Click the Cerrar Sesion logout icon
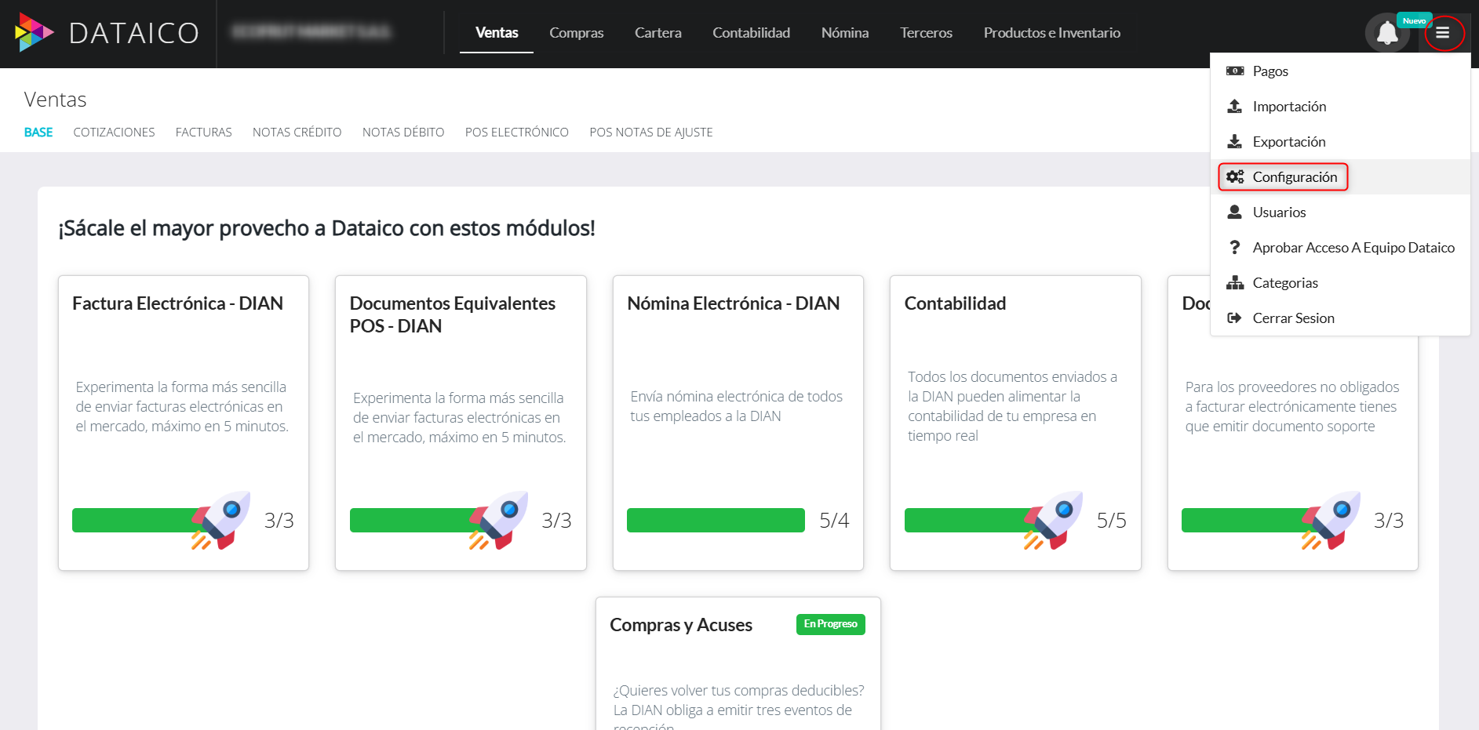 point(1235,318)
